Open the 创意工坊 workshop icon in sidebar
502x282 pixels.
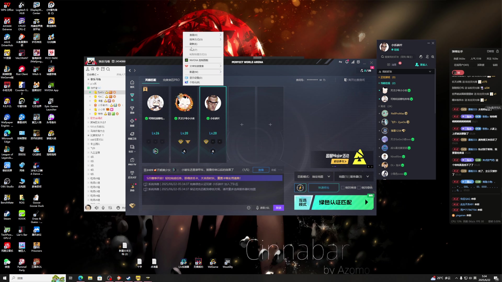click(x=132, y=136)
